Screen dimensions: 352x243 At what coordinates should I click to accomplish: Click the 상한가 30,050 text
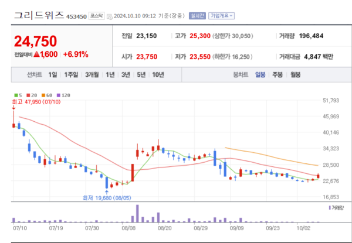(x=232, y=36)
